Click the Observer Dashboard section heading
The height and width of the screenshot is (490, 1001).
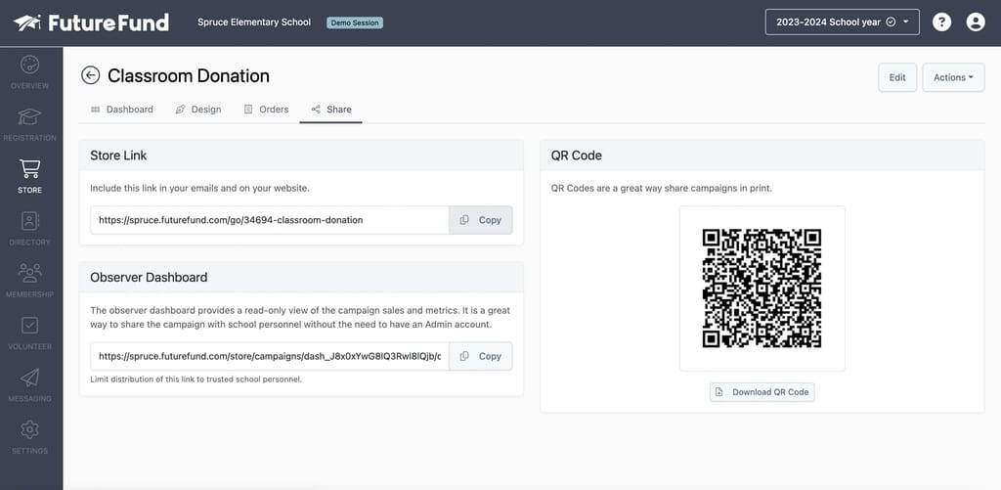(x=149, y=277)
